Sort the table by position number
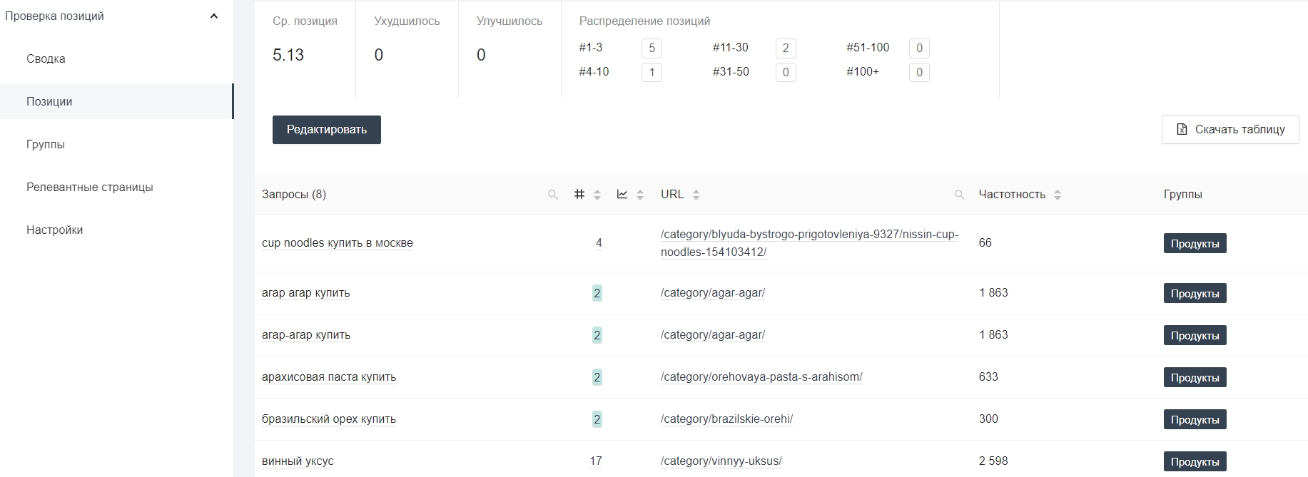Screen dimensions: 1308x477 (597, 195)
